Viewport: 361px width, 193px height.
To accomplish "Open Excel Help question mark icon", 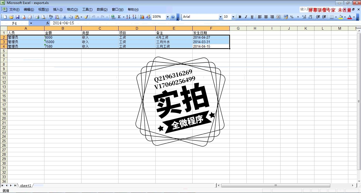I will (173, 17).
